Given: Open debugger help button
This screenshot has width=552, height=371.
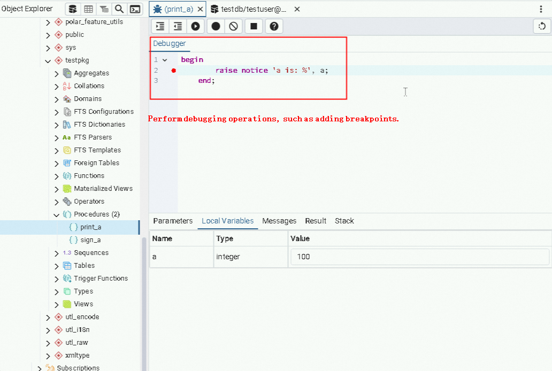Looking at the screenshot, I should 274,26.
